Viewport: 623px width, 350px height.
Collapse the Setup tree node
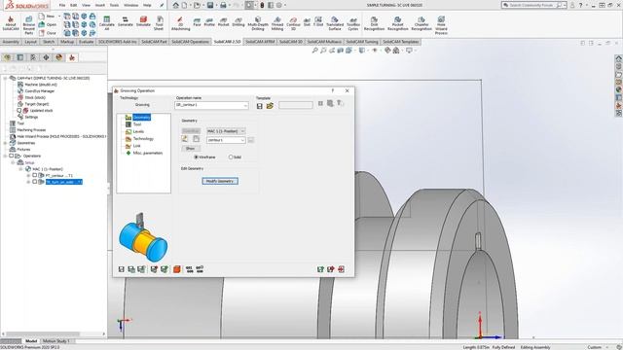coord(13,162)
